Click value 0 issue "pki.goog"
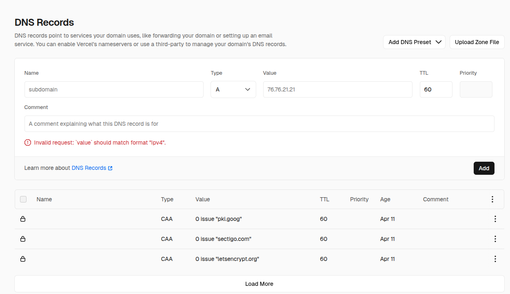This screenshot has height=294, width=510. click(219, 219)
